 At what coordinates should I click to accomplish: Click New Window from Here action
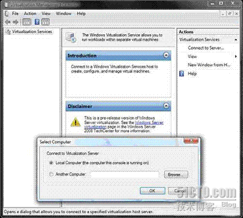point(209,65)
